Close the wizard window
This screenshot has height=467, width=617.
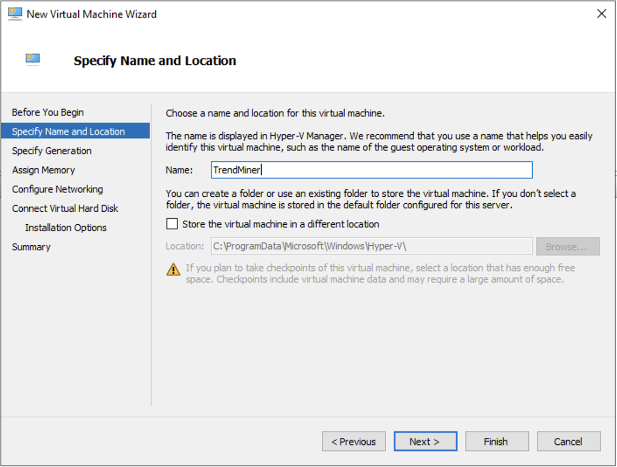point(601,14)
